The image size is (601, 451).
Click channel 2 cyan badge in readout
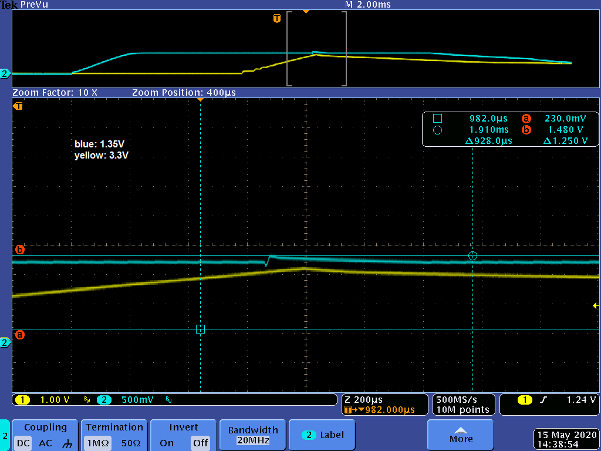pos(104,400)
